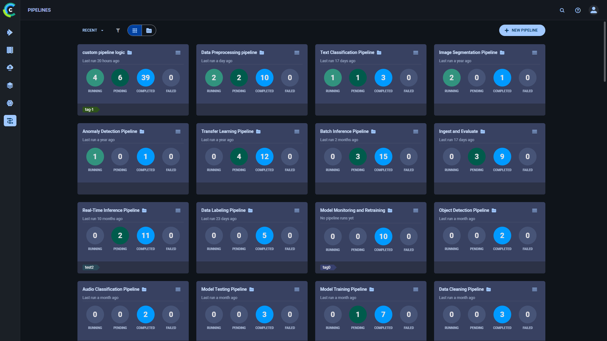Click the PIPELINES page title
The width and height of the screenshot is (607, 341).
[39, 10]
